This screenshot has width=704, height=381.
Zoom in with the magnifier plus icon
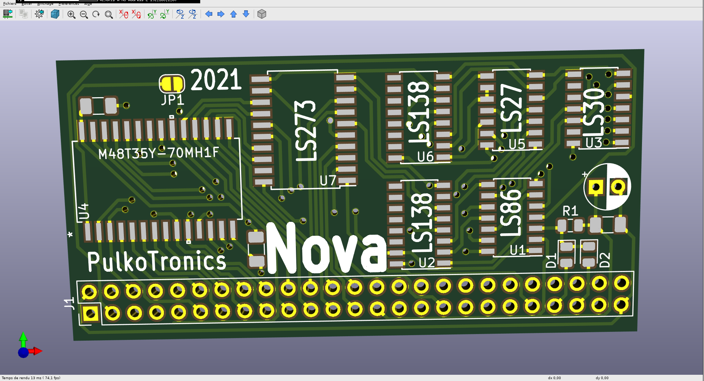click(x=71, y=14)
